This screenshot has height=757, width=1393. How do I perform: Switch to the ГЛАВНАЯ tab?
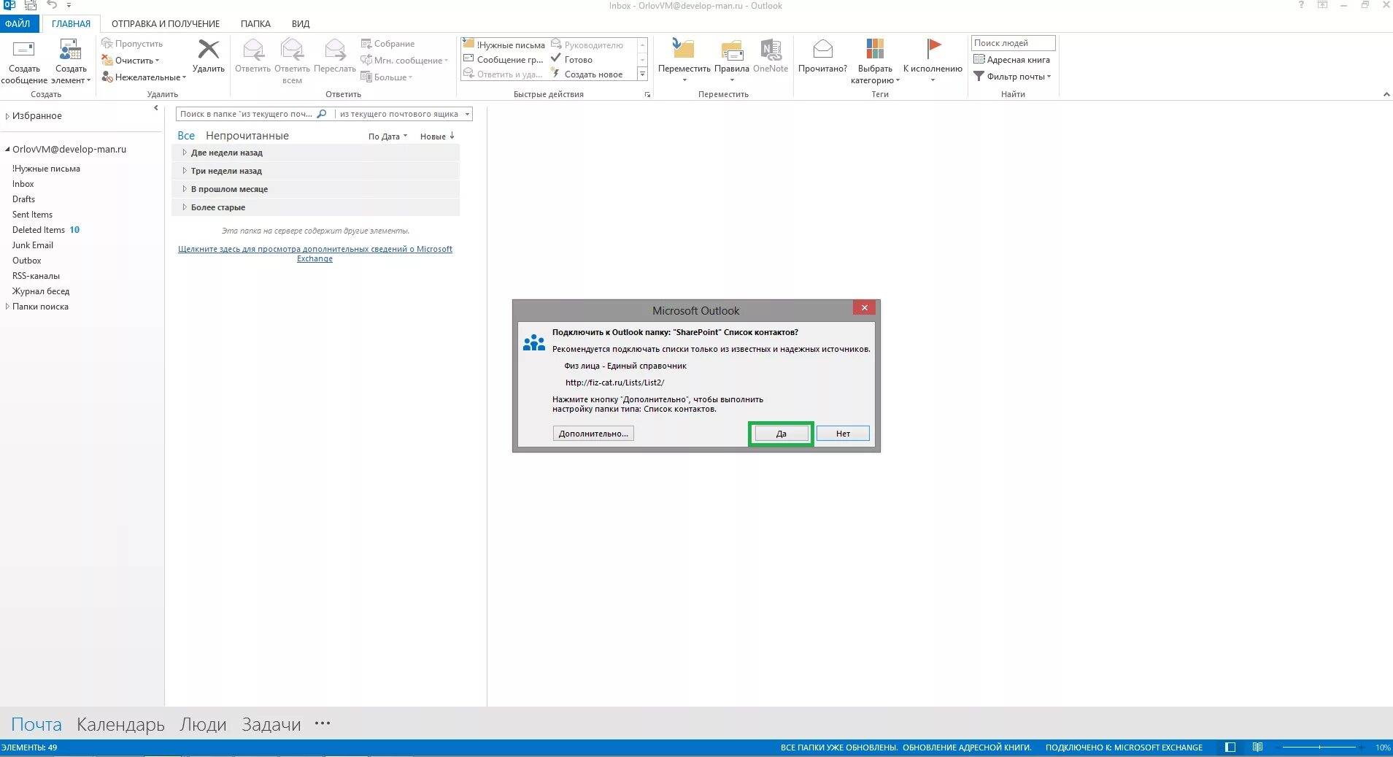tap(71, 23)
